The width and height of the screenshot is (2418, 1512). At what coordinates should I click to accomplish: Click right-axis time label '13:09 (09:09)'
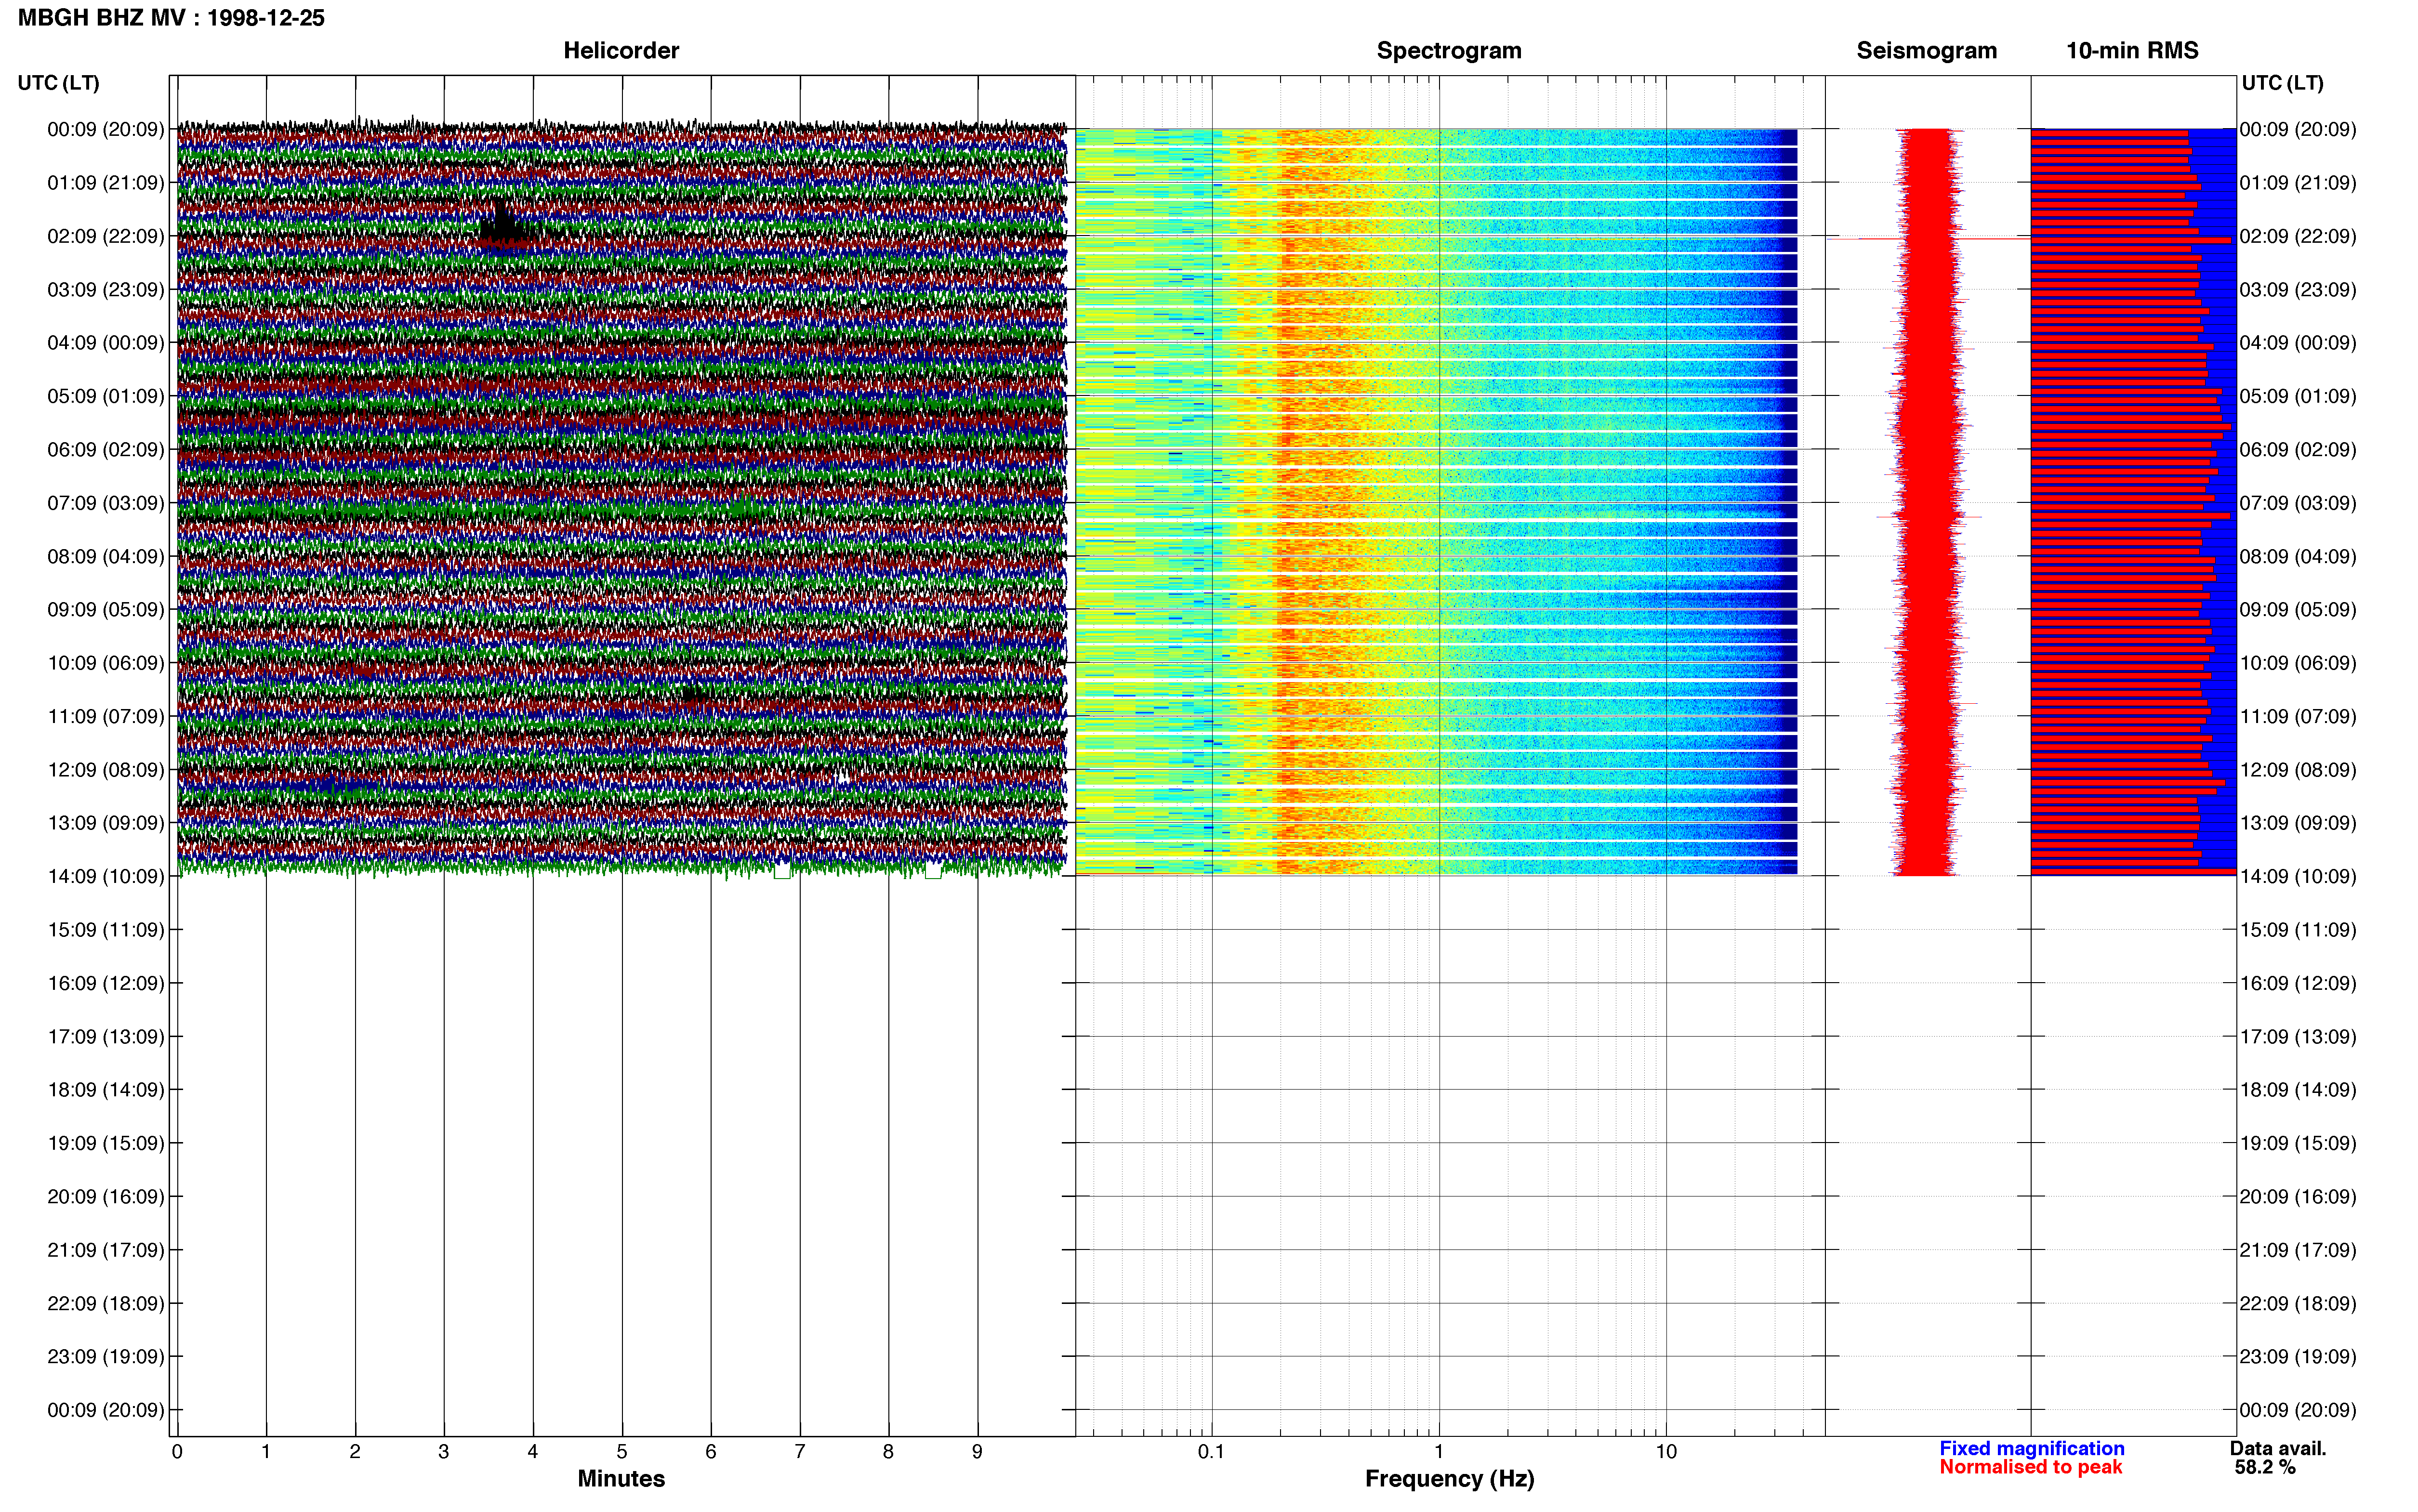pos(2298,823)
